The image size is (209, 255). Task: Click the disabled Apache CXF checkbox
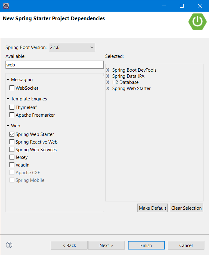12,172
